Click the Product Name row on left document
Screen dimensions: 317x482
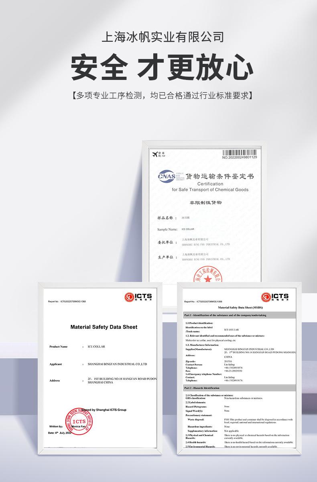[76, 346]
